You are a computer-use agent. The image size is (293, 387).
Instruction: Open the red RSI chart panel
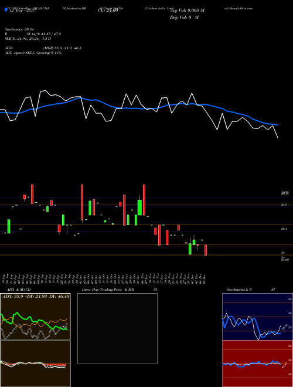(x=257, y=364)
